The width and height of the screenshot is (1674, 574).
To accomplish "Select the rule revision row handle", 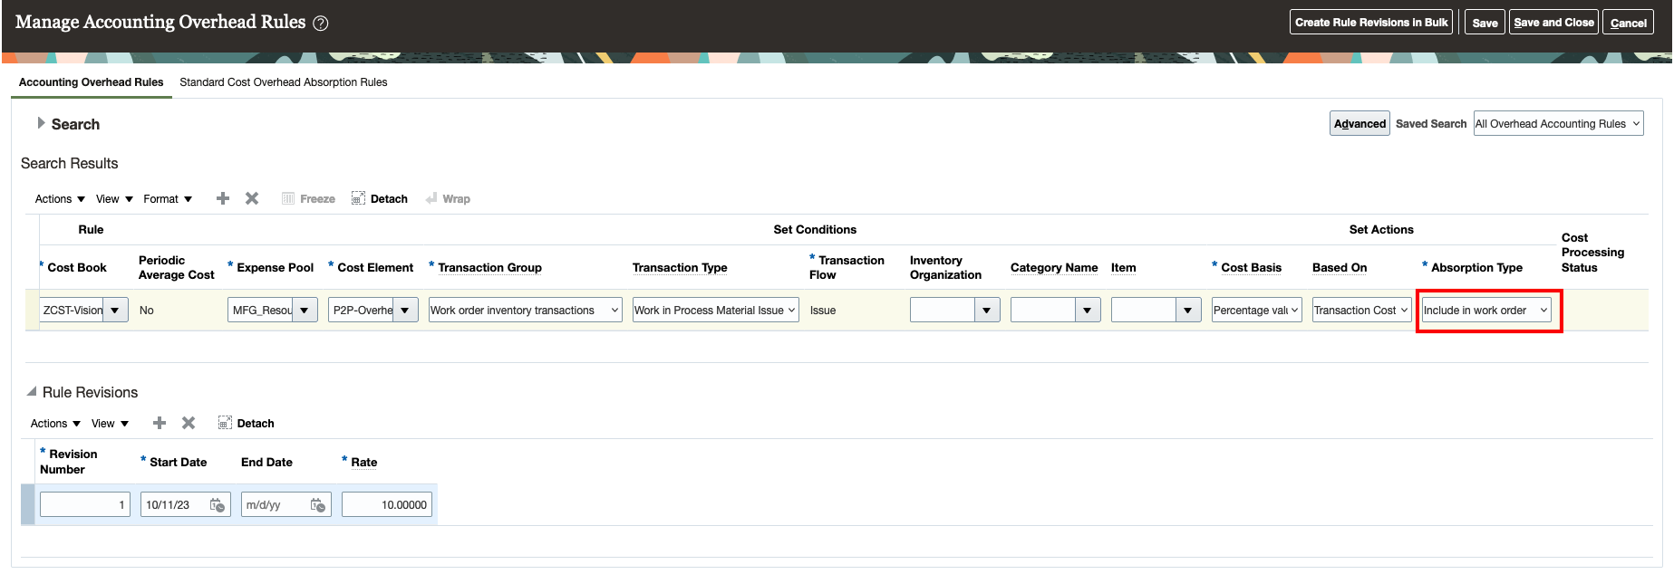I will pyautogui.click(x=28, y=505).
